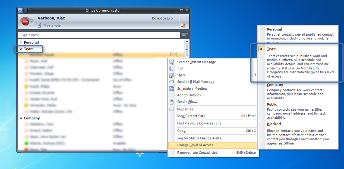Click the Office Communicator menu icon in title bar

(x=20, y=10)
